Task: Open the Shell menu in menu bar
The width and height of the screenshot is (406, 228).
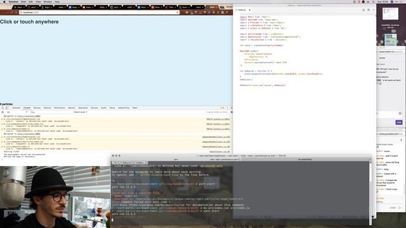Action: [23, 1]
